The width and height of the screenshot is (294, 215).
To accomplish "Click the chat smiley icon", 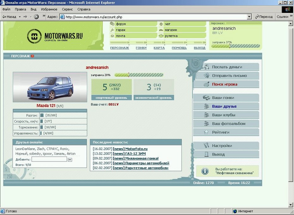I will coord(161,24).
